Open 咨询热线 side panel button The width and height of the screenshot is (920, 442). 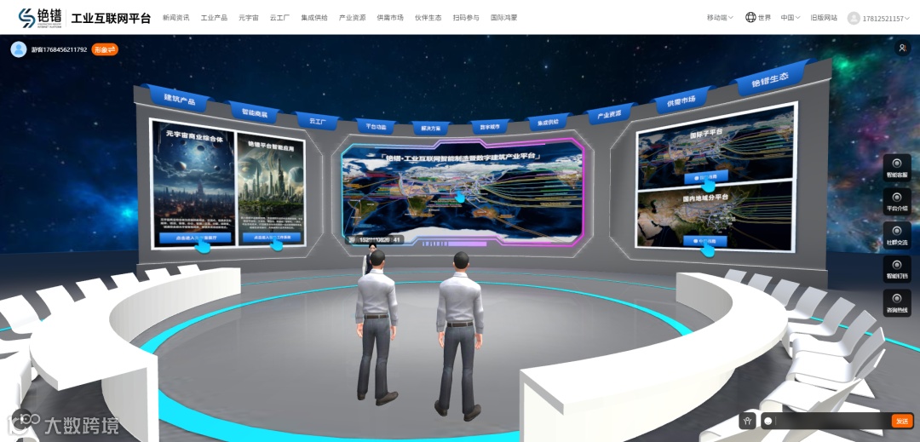(x=897, y=303)
